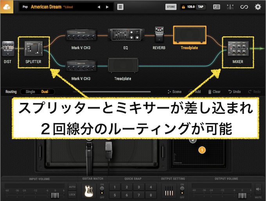The image size is (266, 201).
Task: Open the preset list menu icon
Action: point(120,7)
